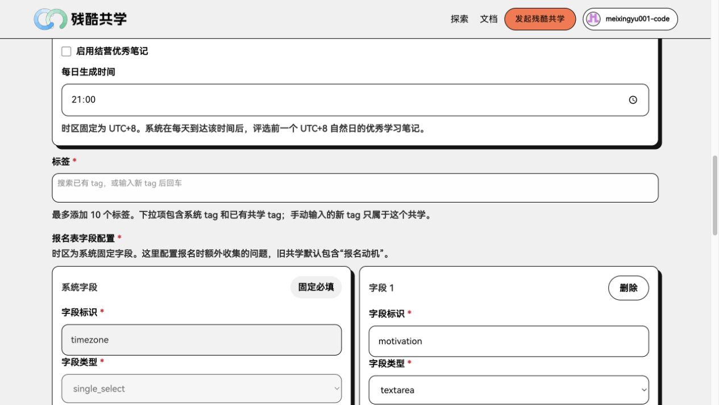
Task: Open the 探索 navigation item
Action: [459, 19]
